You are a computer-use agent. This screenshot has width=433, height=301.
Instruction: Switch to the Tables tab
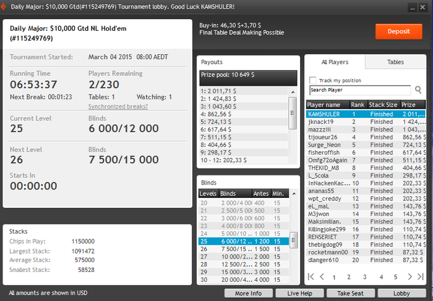point(395,62)
